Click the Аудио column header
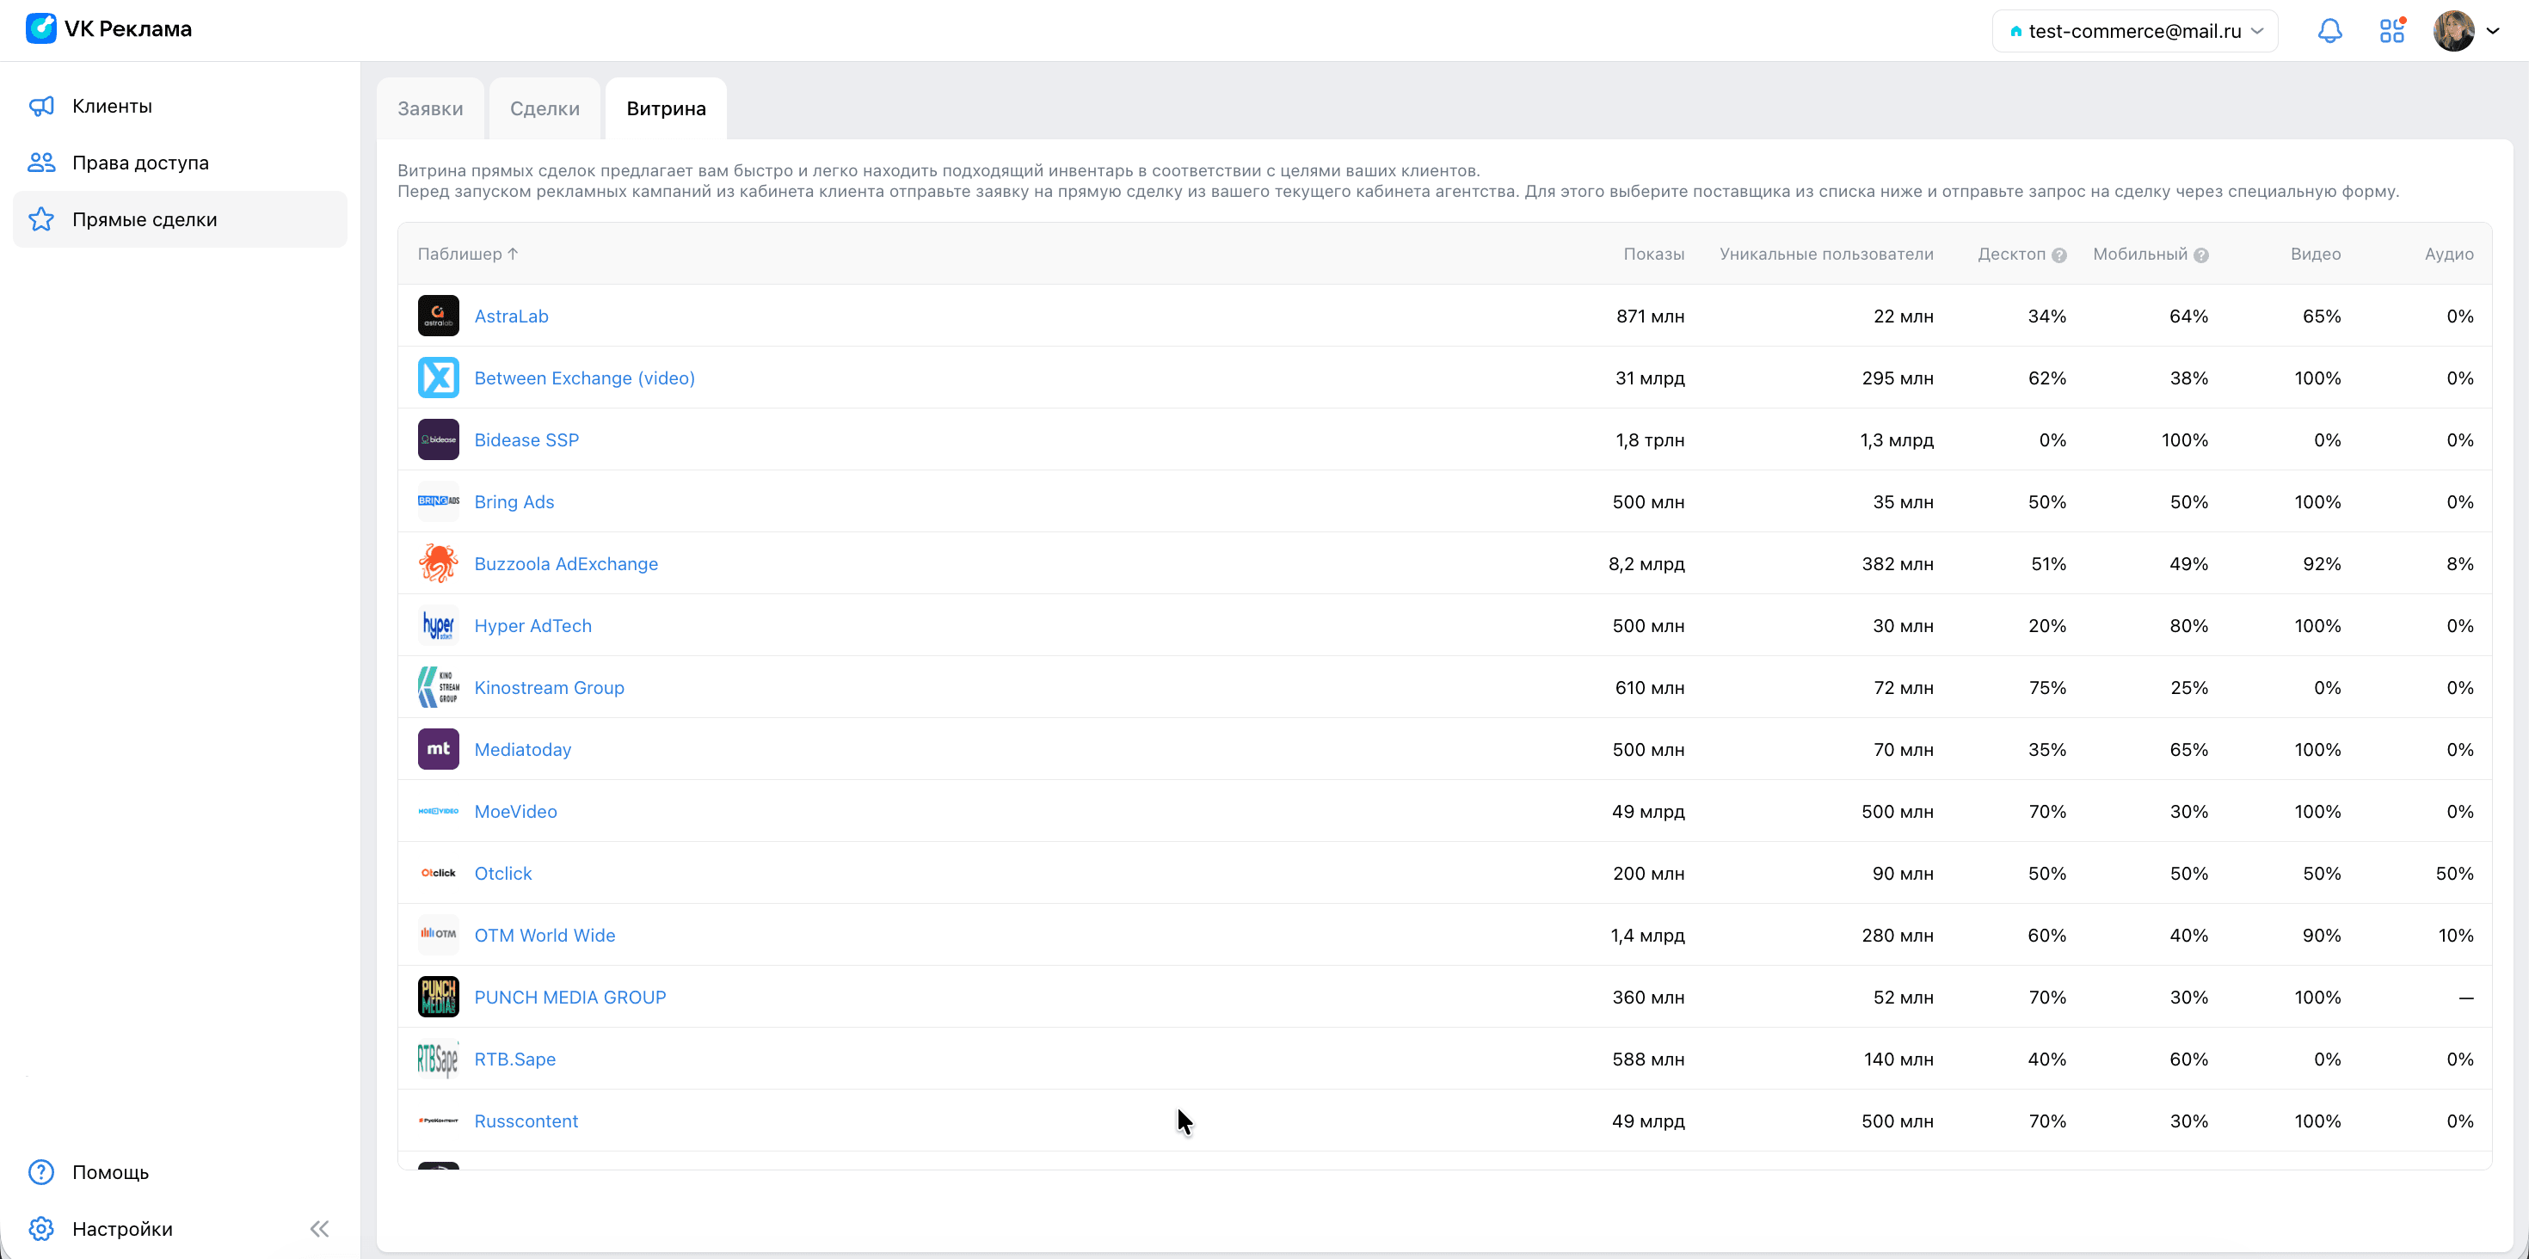The image size is (2529, 1259). pos(2448,255)
